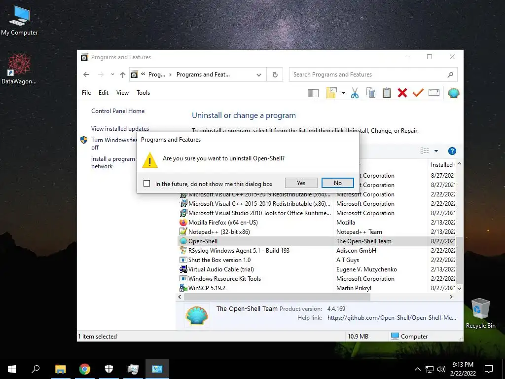Screen dimensions: 505x379
Task: Click the Installed On column header
Action: pyautogui.click(x=442, y=165)
